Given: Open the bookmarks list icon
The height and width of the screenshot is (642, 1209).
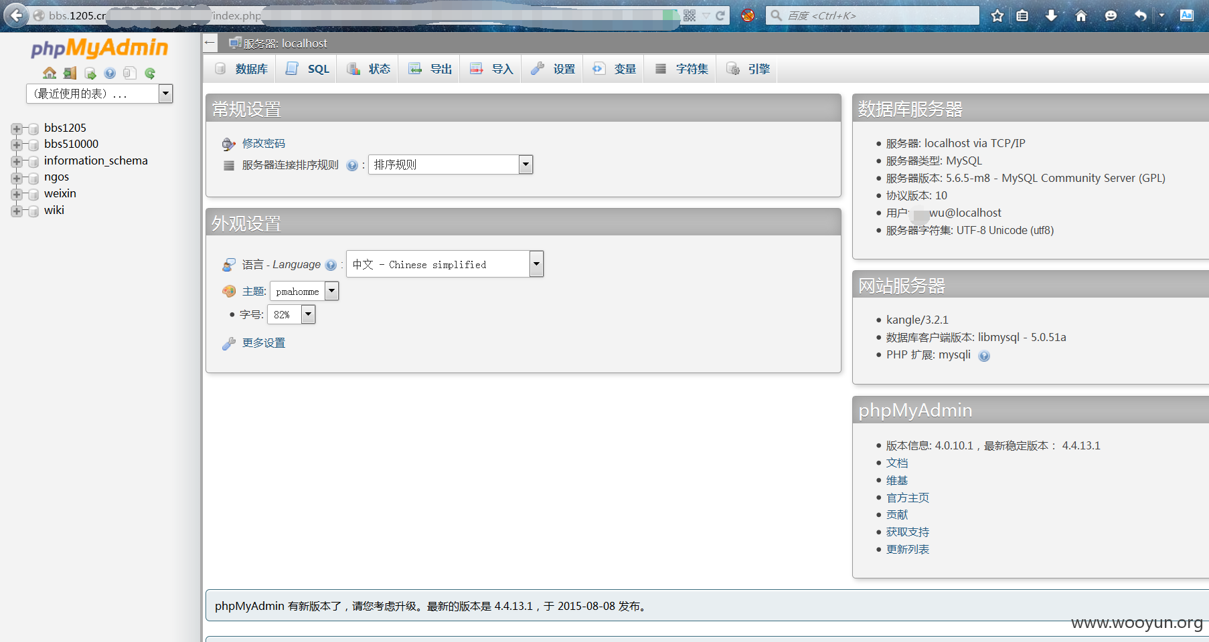Looking at the screenshot, I should 1022,15.
